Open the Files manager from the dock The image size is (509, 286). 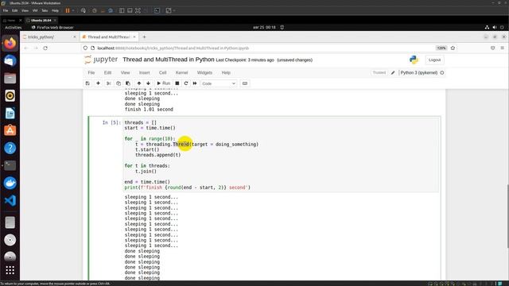click(10, 78)
